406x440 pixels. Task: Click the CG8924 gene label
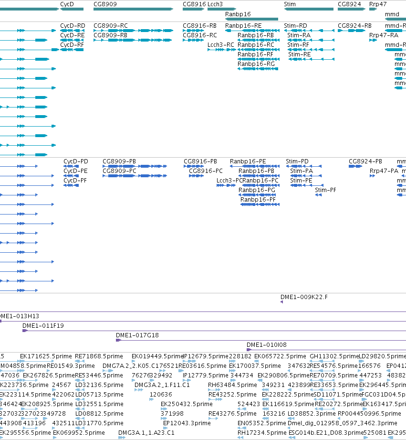pos(349,4)
